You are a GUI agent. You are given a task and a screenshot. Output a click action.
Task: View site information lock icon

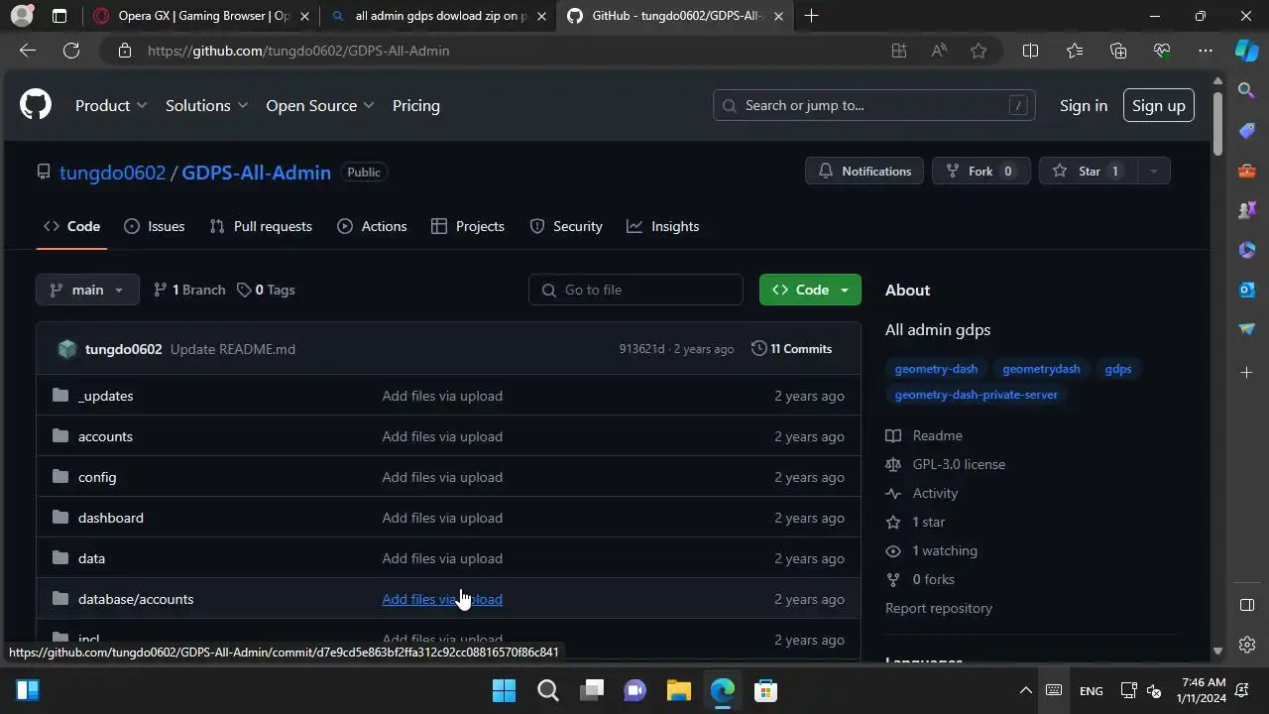click(x=124, y=51)
